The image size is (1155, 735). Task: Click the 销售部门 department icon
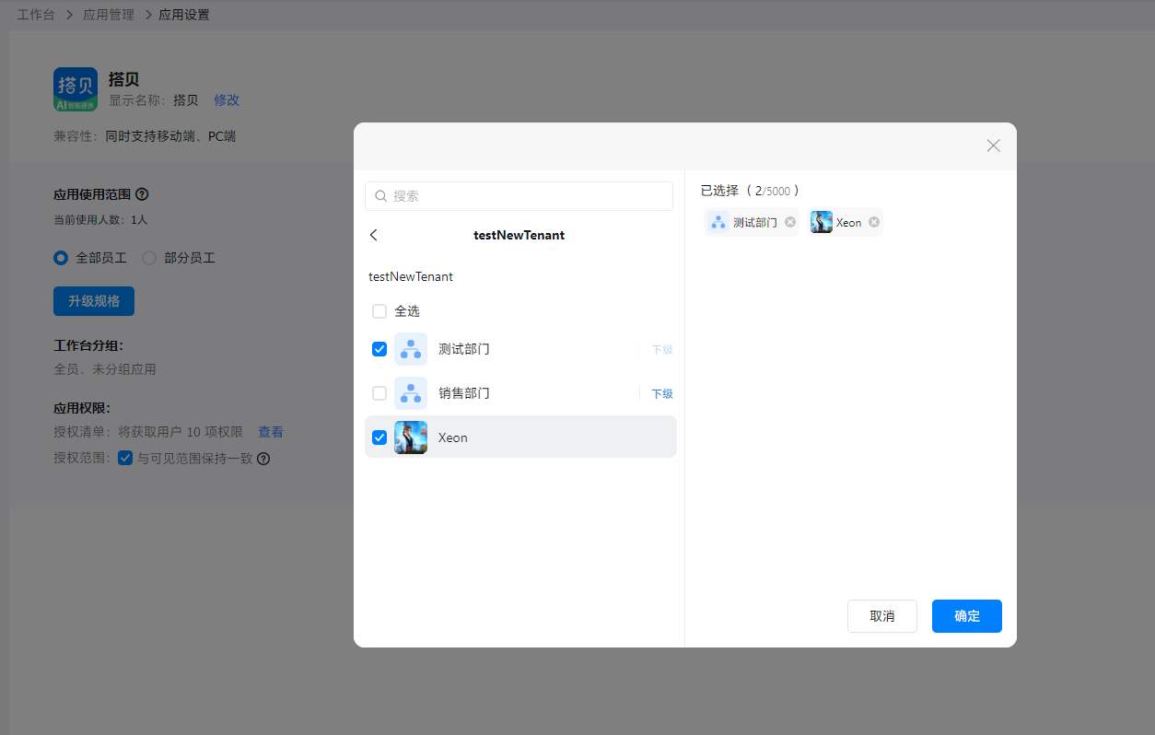click(x=411, y=393)
